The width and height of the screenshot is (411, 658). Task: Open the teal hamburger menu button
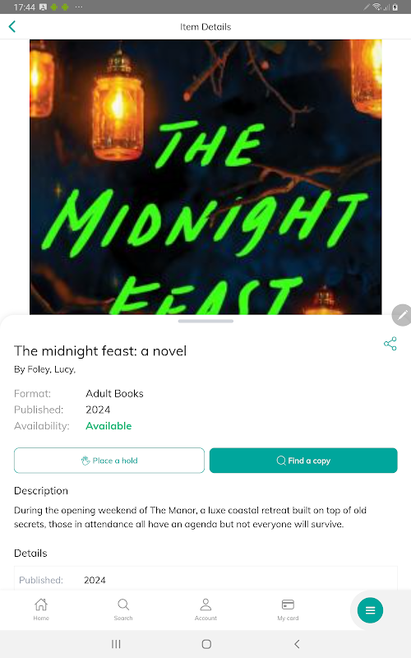click(x=370, y=609)
